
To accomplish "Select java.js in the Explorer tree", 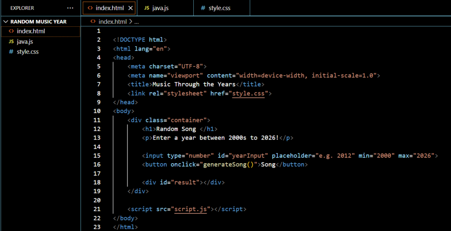I will [x=25, y=41].
